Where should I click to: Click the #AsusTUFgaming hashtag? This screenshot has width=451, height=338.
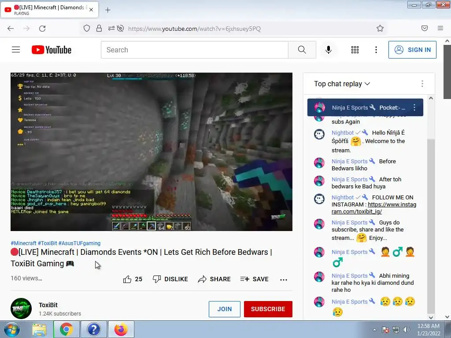click(79, 243)
